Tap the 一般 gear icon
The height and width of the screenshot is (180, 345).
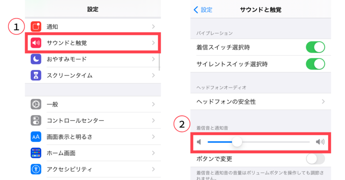point(36,104)
